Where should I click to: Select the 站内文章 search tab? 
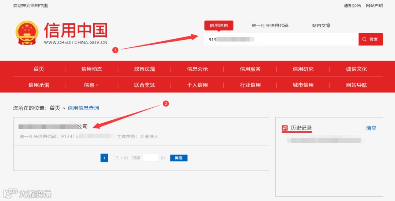click(321, 26)
